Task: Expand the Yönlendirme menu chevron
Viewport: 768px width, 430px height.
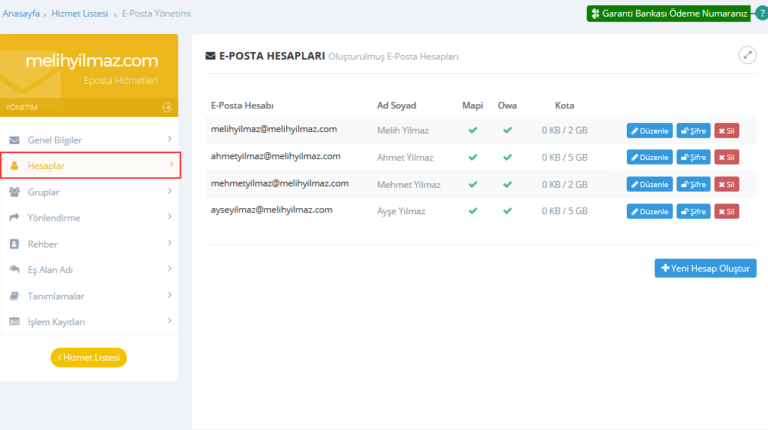Action: point(170,217)
